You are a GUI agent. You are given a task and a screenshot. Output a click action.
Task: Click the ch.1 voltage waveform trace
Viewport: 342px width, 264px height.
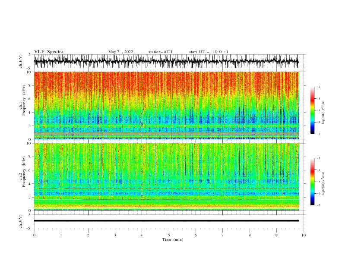(x=166, y=61)
